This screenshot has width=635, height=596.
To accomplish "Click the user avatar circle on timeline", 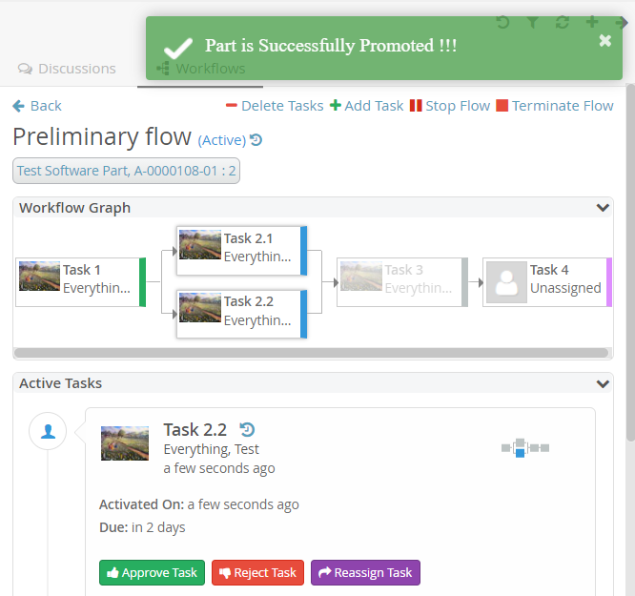I will [x=48, y=432].
